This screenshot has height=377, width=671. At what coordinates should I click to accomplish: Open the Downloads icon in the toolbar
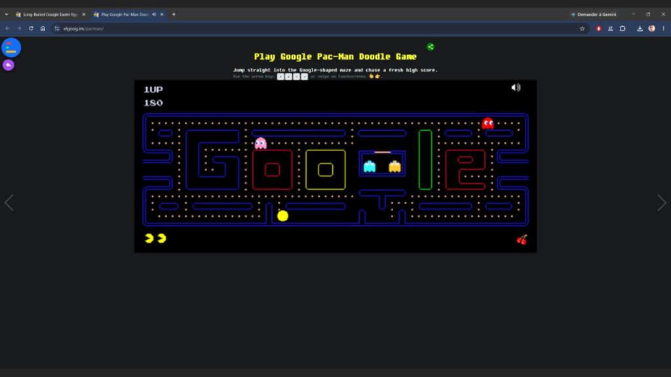point(640,29)
